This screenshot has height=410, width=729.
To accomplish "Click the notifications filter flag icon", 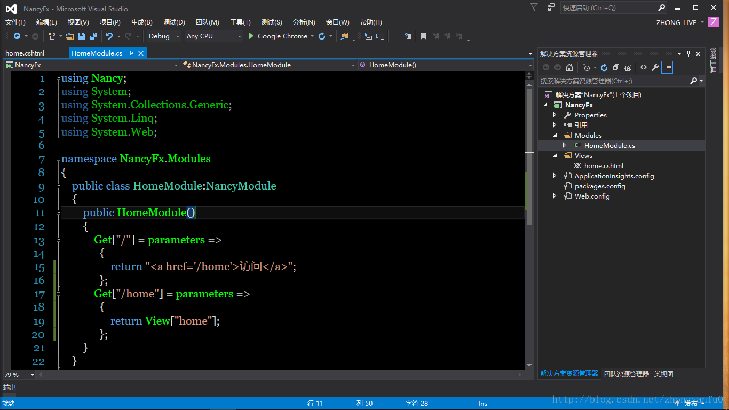I will (x=534, y=7).
